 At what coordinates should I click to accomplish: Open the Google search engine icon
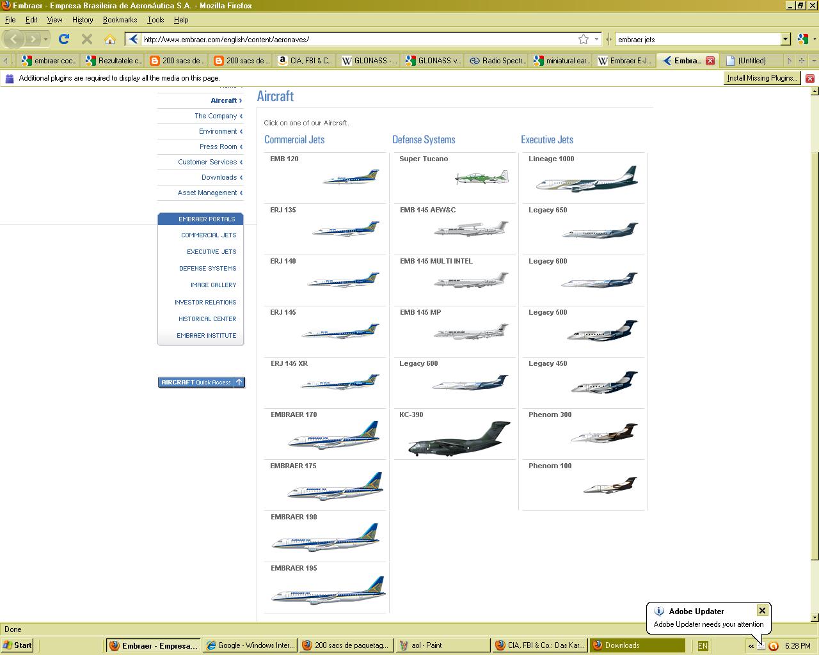803,39
